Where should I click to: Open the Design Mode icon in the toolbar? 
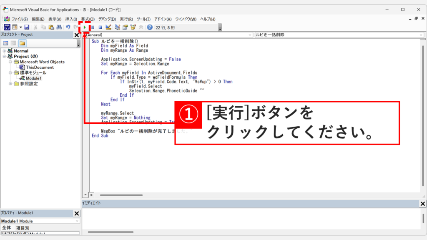tap(108, 27)
